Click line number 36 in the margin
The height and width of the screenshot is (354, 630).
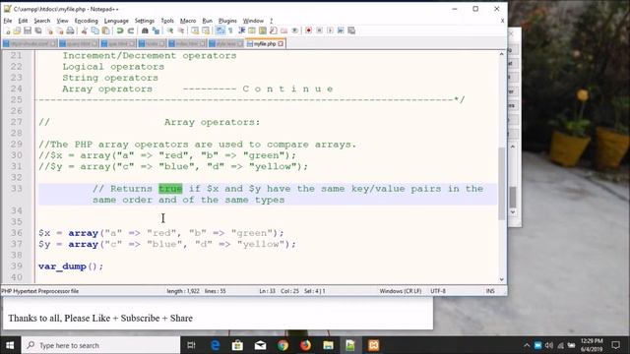[17, 233]
